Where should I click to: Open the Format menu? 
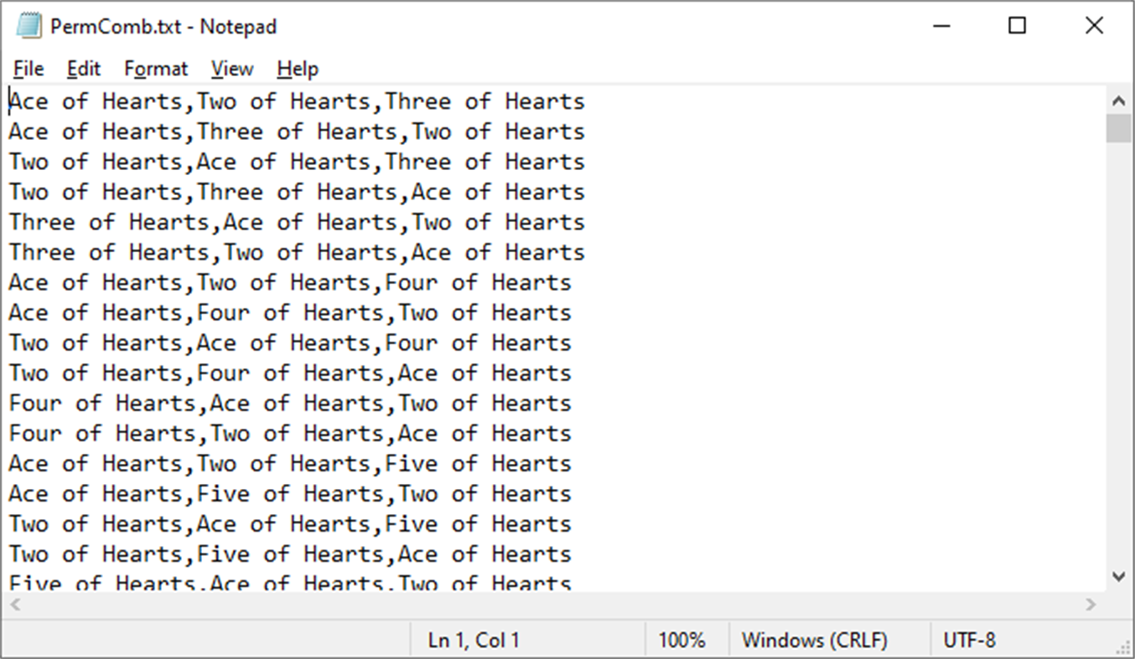click(x=156, y=69)
